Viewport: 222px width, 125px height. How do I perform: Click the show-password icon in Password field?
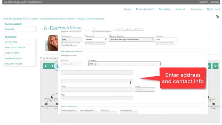tap(105, 39)
